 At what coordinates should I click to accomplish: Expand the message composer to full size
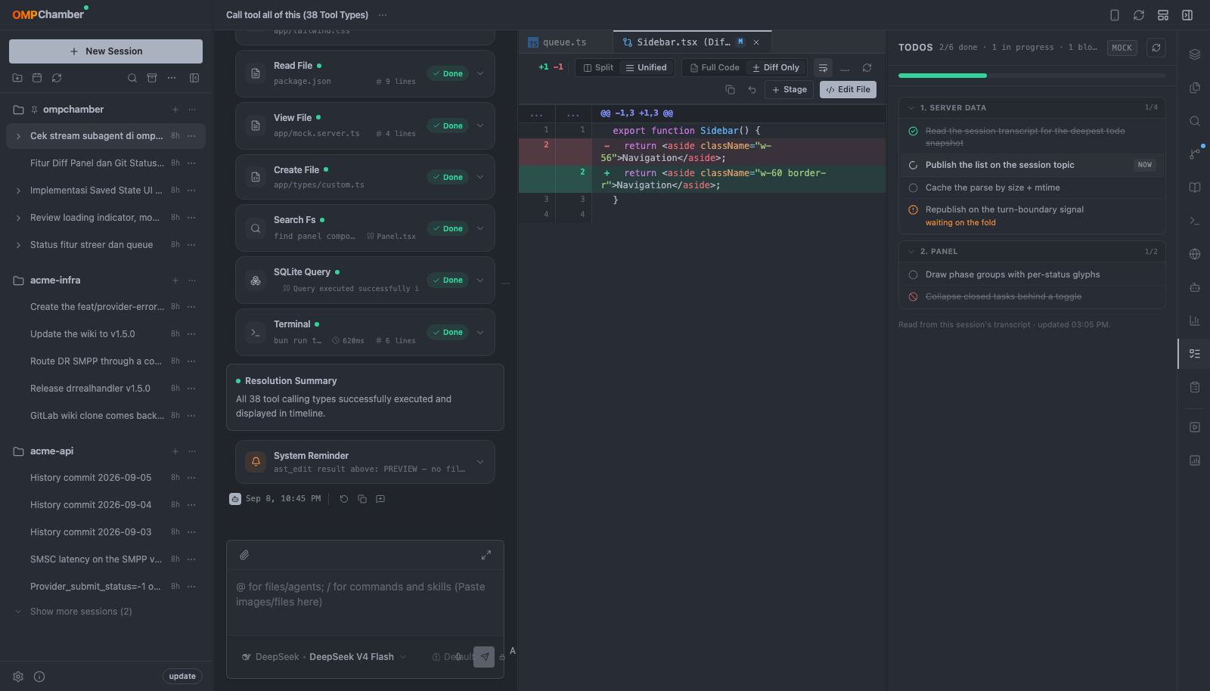486,555
